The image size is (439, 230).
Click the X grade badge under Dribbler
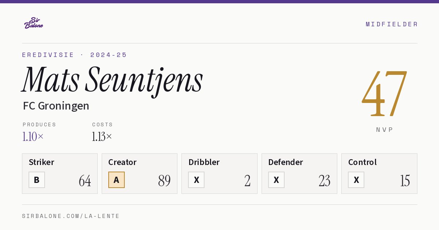tap(196, 180)
